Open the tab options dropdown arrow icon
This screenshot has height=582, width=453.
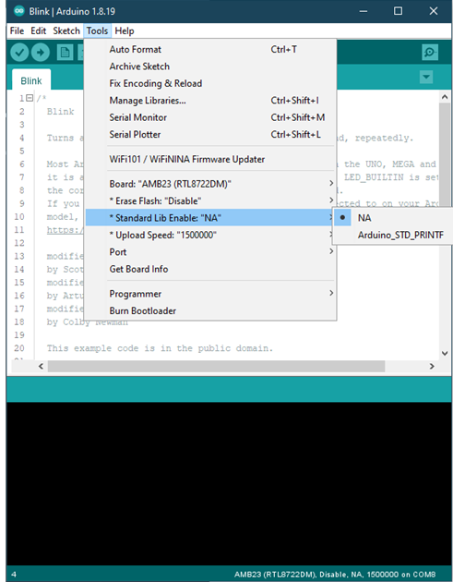[x=426, y=78]
